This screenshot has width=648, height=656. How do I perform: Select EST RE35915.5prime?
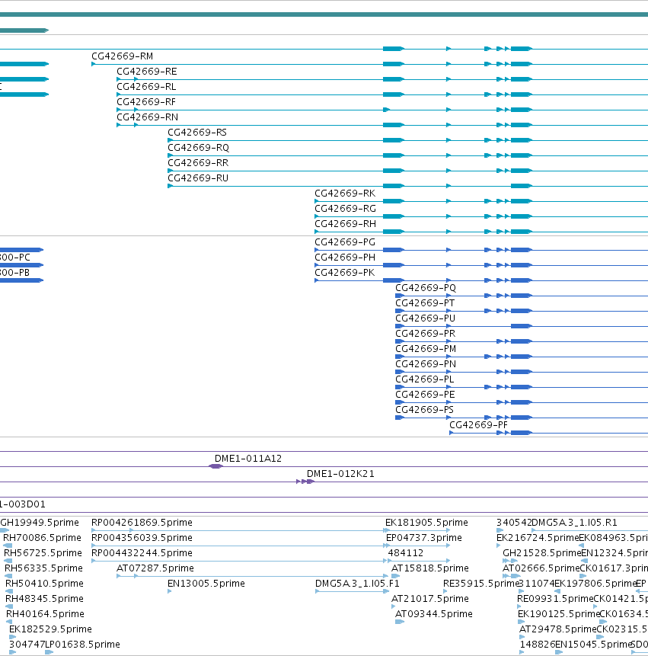pyautogui.click(x=480, y=583)
